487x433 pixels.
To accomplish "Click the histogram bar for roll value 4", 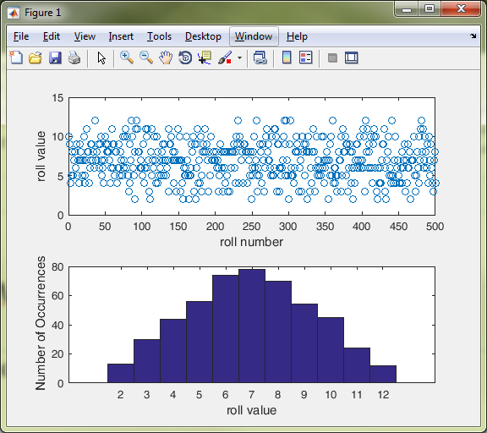I will click(x=173, y=351).
